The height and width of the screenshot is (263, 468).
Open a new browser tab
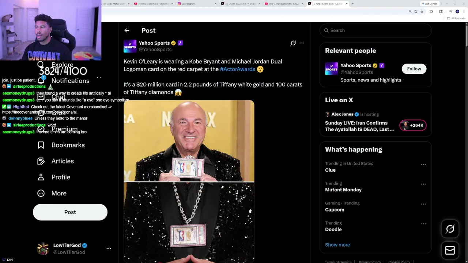click(353, 4)
